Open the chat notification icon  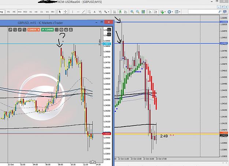(x=225, y=12)
